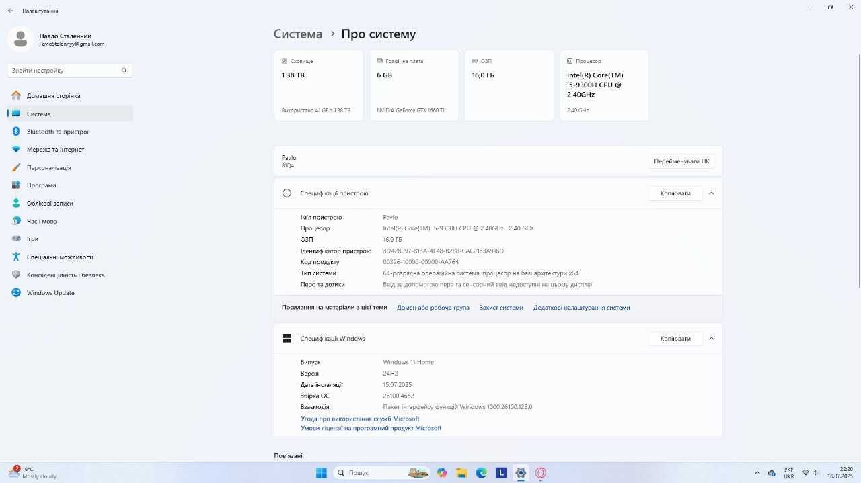Viewport: 861px width, 483px height.
Task: Click the Windows logo beside Специфікації Windows
Action: 287,339
